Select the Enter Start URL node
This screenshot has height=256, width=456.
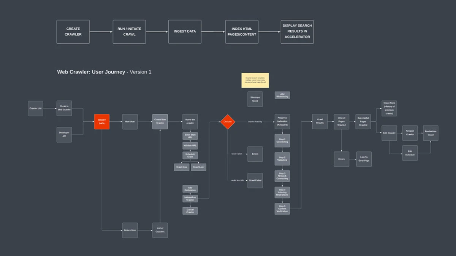pyautogui.click(x=190, y=136)
